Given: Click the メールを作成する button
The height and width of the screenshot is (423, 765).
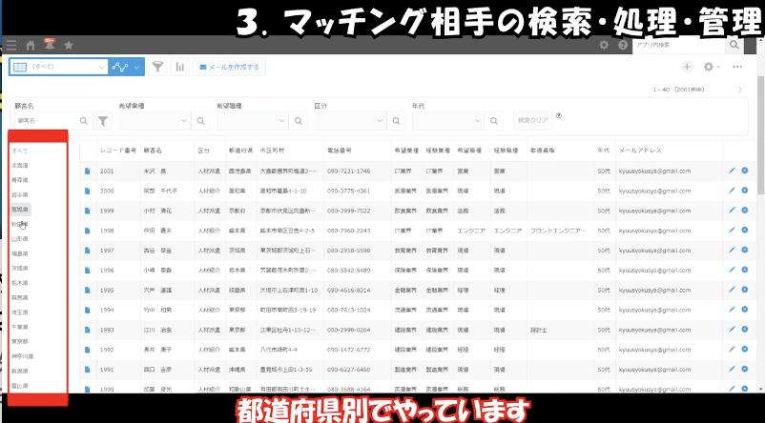Looking at the screenshot, I should tap(228, 67).
